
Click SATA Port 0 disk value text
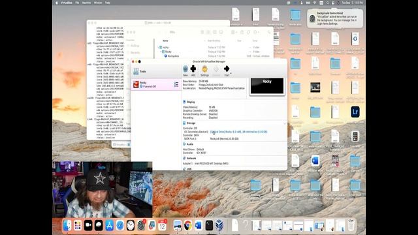click(x=224, y=139)
